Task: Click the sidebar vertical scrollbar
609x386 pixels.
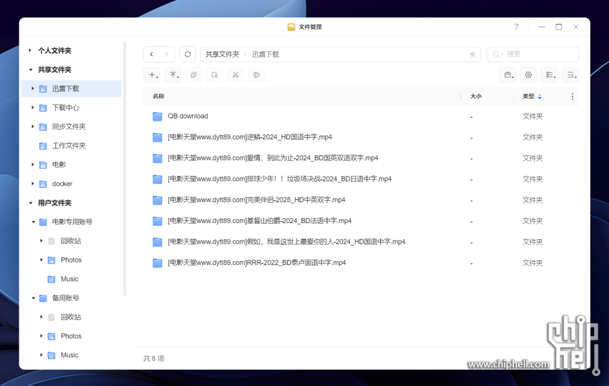Action: [x=125, y=168]
